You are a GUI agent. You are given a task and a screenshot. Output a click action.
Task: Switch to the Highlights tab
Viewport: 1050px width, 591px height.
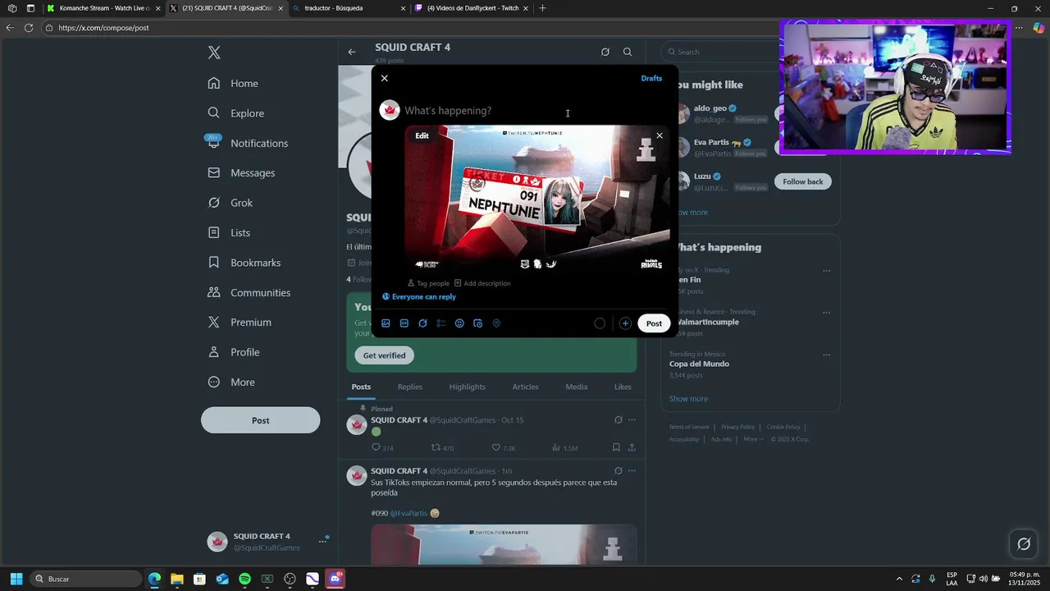coord(467,387)
